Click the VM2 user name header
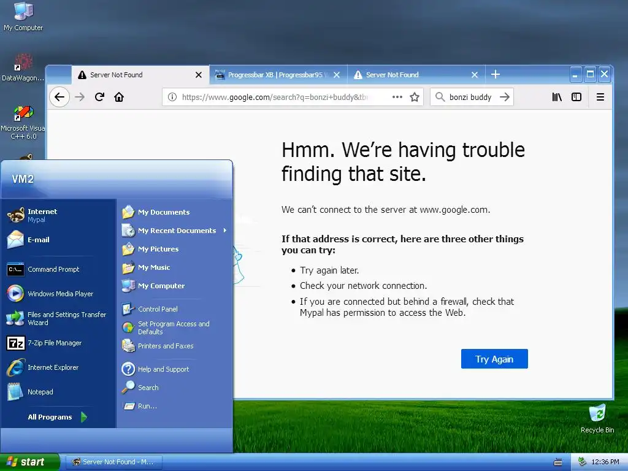 tap(23, 179)
